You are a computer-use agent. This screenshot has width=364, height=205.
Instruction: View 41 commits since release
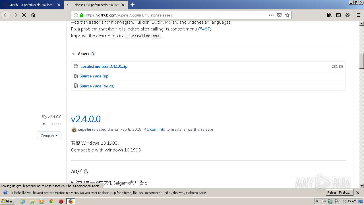(154, 129)
